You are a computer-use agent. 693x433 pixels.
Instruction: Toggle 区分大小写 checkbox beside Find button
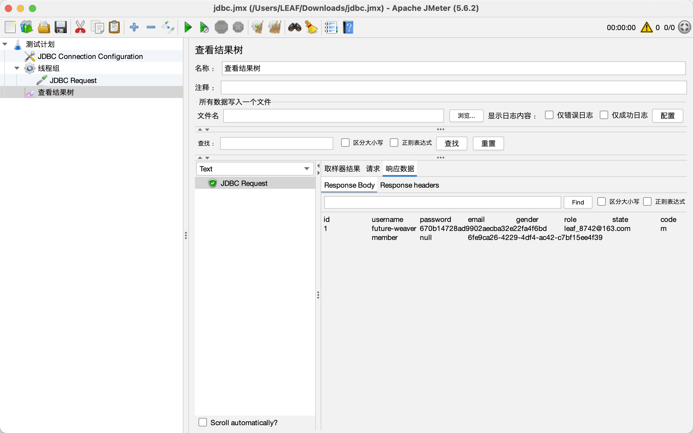(x=602, y=201)
